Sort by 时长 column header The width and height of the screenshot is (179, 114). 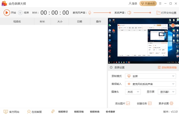pyautogui.click(x=42, y=21)
